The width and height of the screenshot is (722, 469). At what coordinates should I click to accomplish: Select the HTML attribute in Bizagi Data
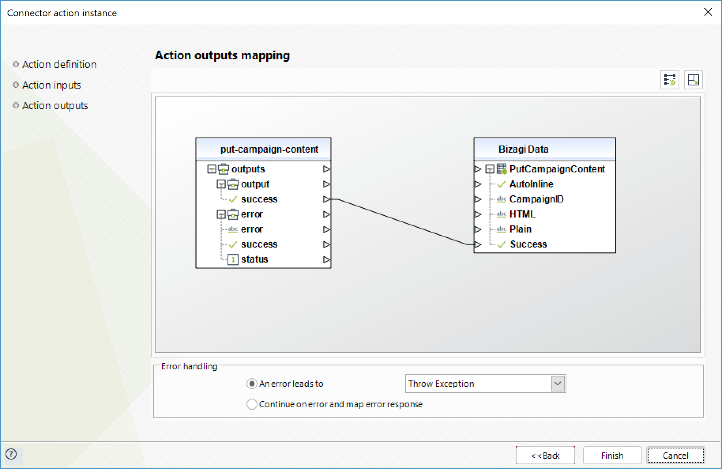[522, 214]
